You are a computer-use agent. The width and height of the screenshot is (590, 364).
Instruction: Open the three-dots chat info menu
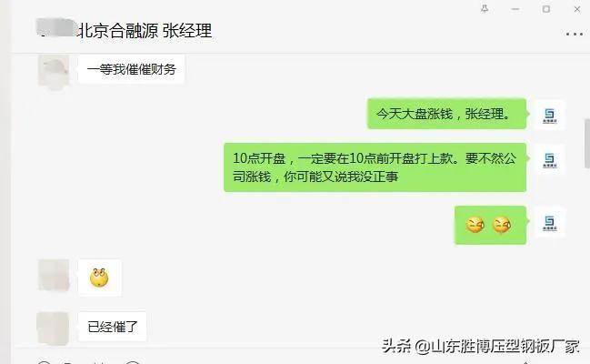click(575, 35)
